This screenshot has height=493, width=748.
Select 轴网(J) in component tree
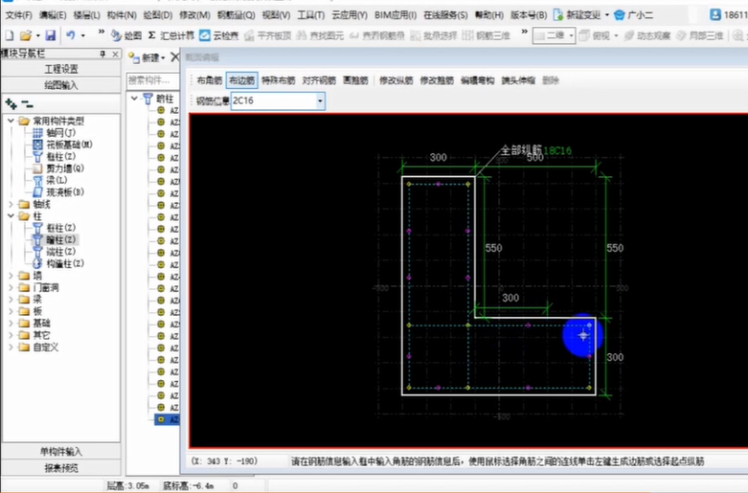[x=54, y=132]
